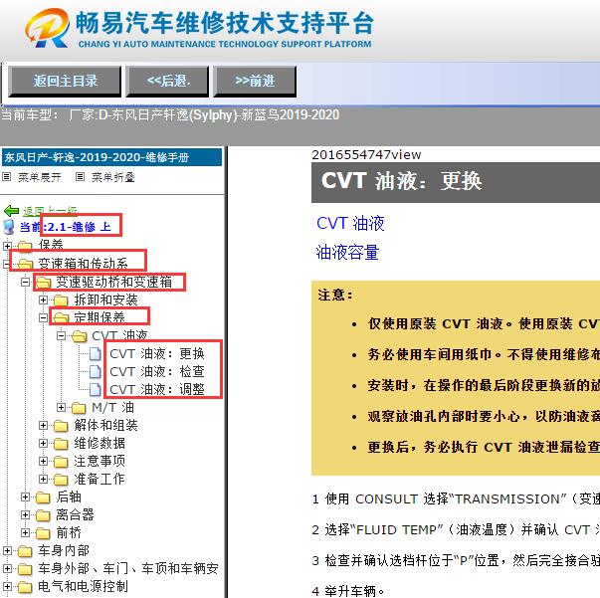The height and width of the screenshot is (598, 600).
Task: Click the 注意： caution label
Action: [x=335, y=295]
